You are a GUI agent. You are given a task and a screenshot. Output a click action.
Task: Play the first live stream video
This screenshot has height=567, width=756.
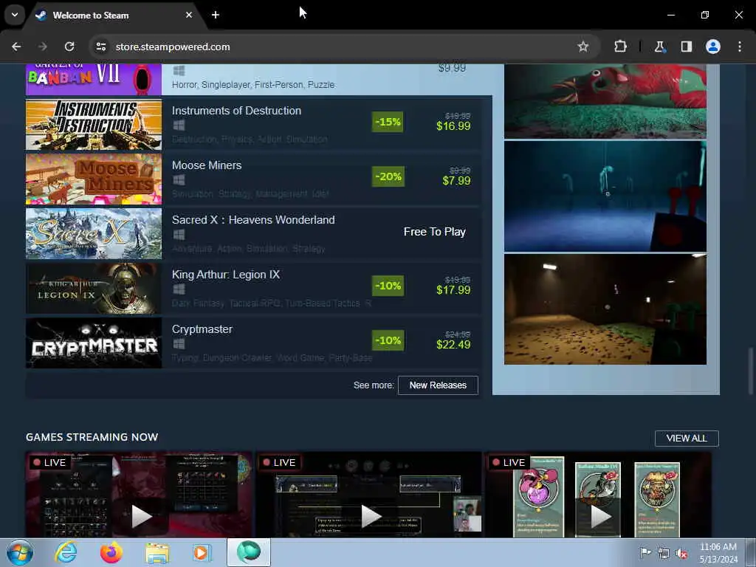[x=141, y=516]
